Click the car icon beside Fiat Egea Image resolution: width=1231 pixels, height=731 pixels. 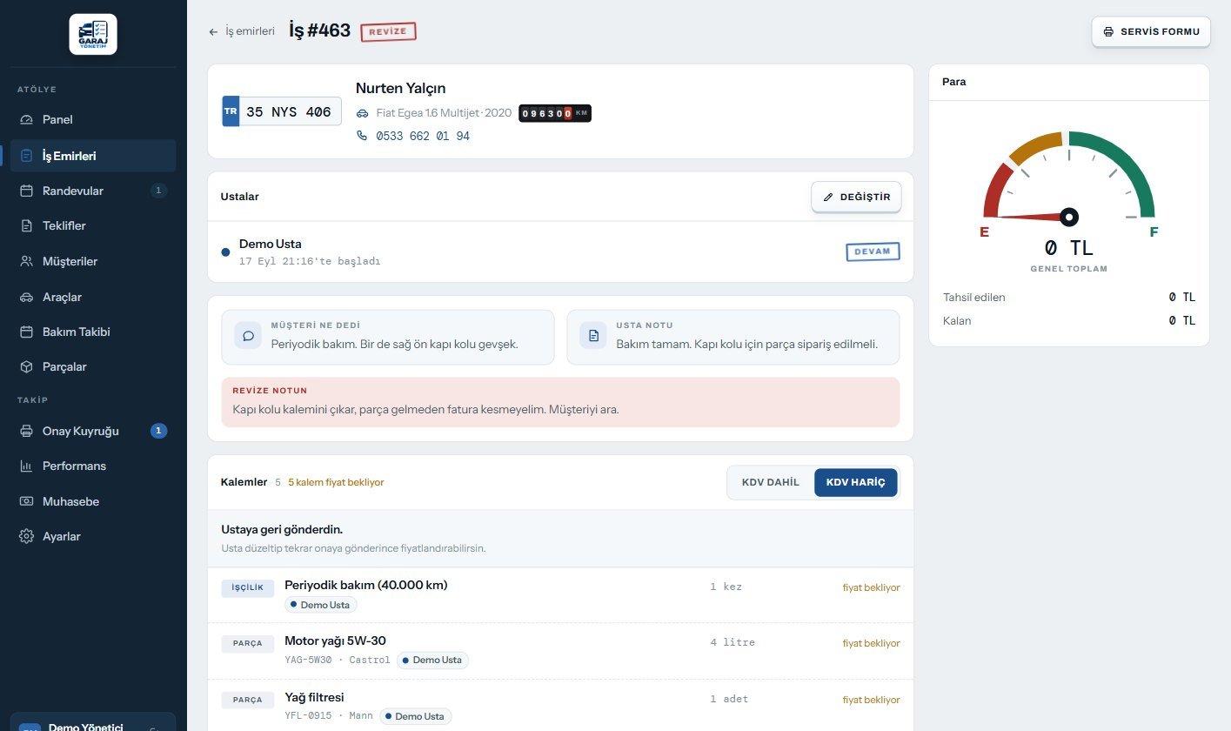362,113
